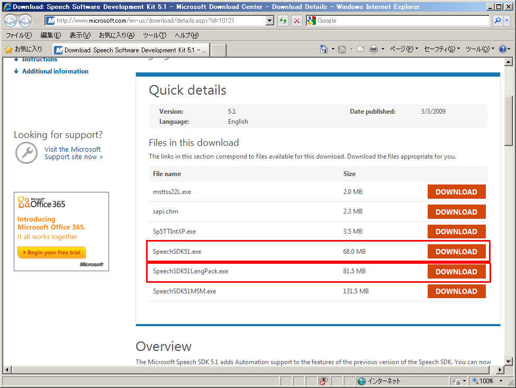This screenshot has height=388, width=516.
Task: Click the Read Mail envelope icon
Action: coord(361,49)
